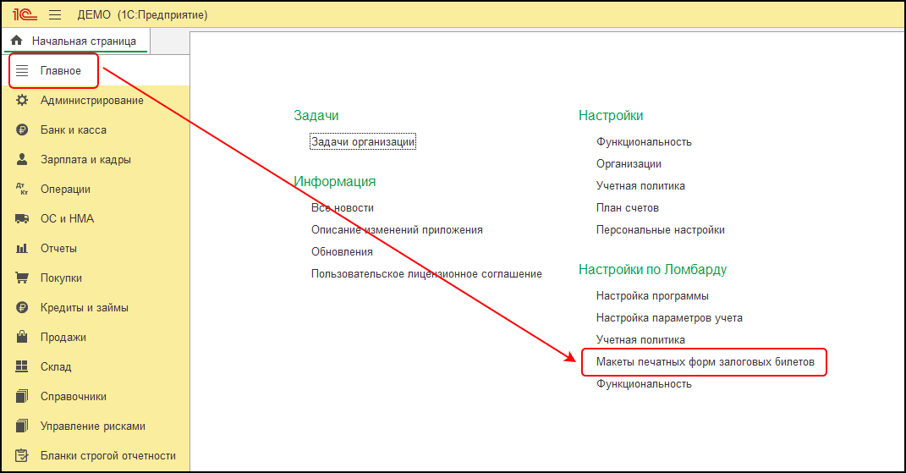Open Персональные настройки
906x473 pixels.
tap(661, 229)
